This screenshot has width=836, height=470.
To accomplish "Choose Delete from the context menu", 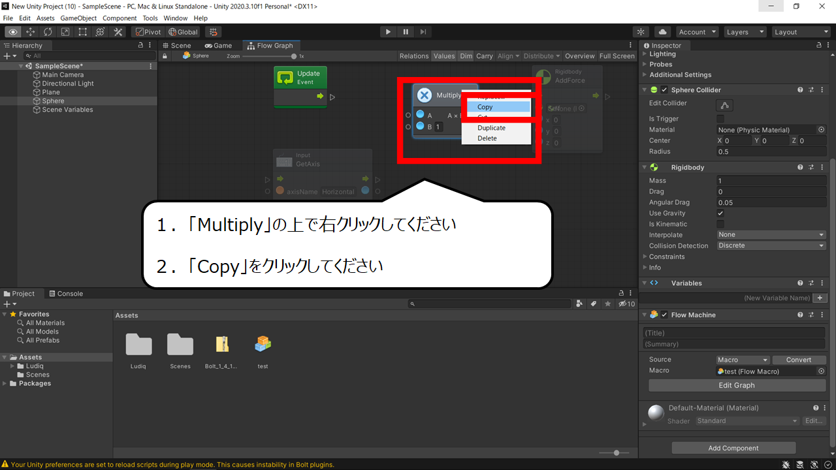I will [x=498, y=138].
